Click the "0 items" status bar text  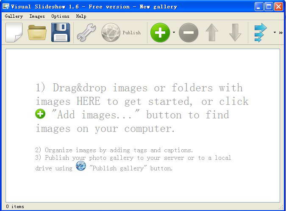click(15, 206)
